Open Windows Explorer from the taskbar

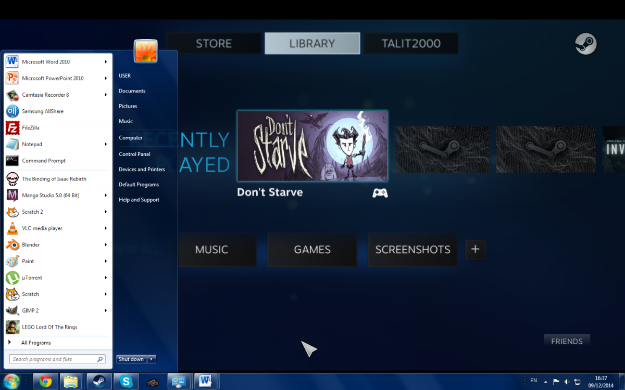[x=71, y=382]
